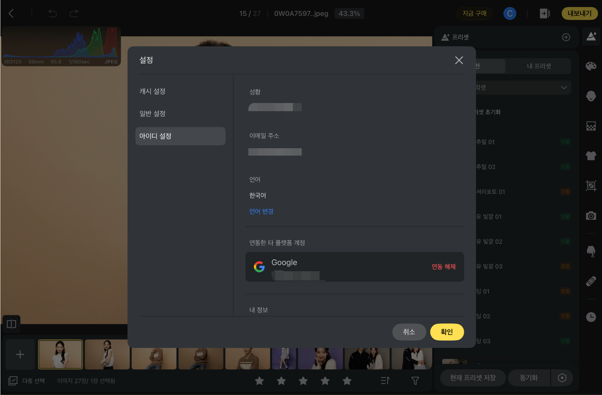Toggle the 다중 선택 checkbox
Viewport: 602px width, 395px height.
(13, 381)
